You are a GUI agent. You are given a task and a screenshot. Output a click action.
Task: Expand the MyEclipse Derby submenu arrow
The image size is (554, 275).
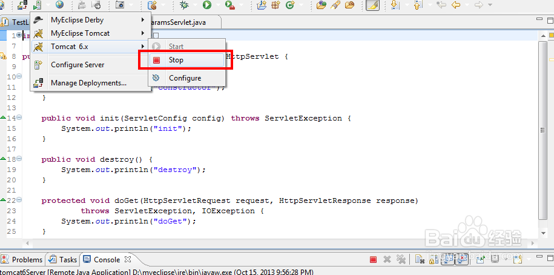pos(143,20)
